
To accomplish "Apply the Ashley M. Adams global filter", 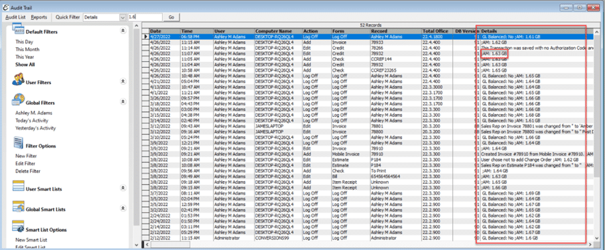I will (34, 113).
